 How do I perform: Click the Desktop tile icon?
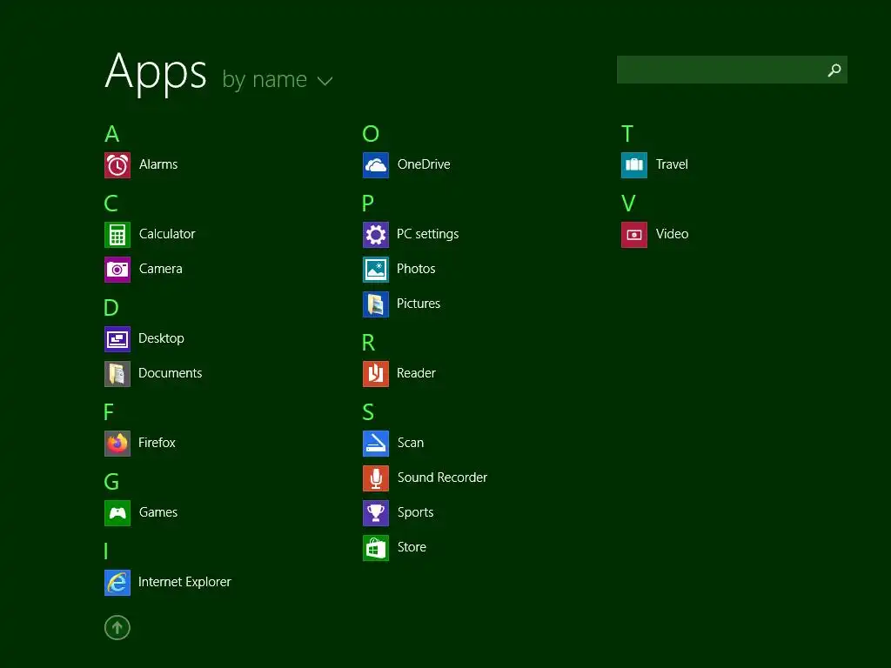point(117,339)
